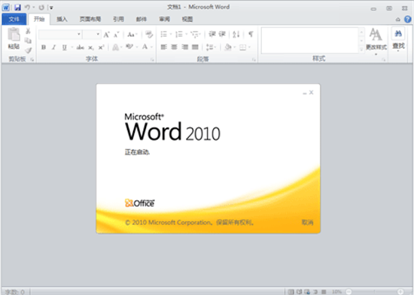
Task: Justify text alignment icon
Action: 195,47
